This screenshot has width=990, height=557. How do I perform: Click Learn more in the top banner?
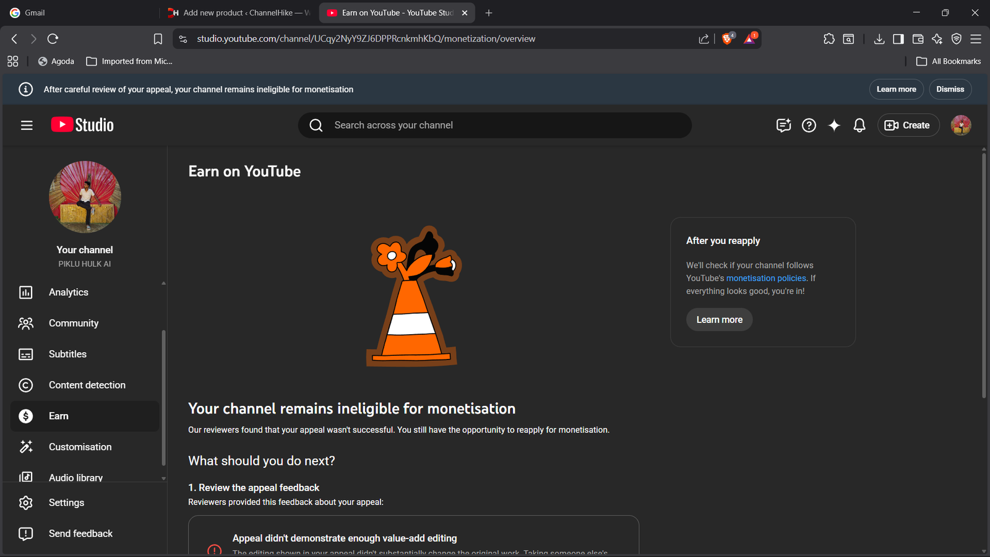(x=896, y=89)
